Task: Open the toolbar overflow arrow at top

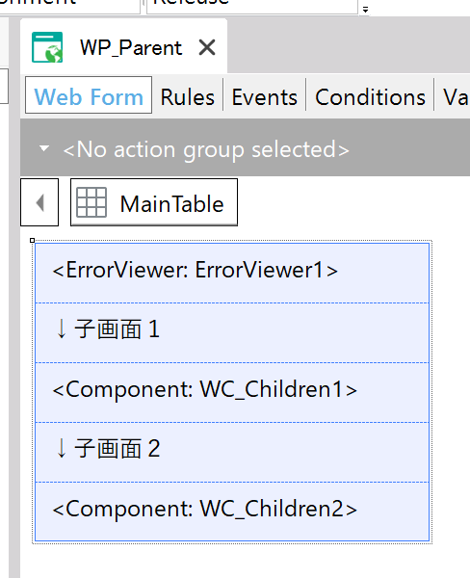Action: [x=365, y=10]
